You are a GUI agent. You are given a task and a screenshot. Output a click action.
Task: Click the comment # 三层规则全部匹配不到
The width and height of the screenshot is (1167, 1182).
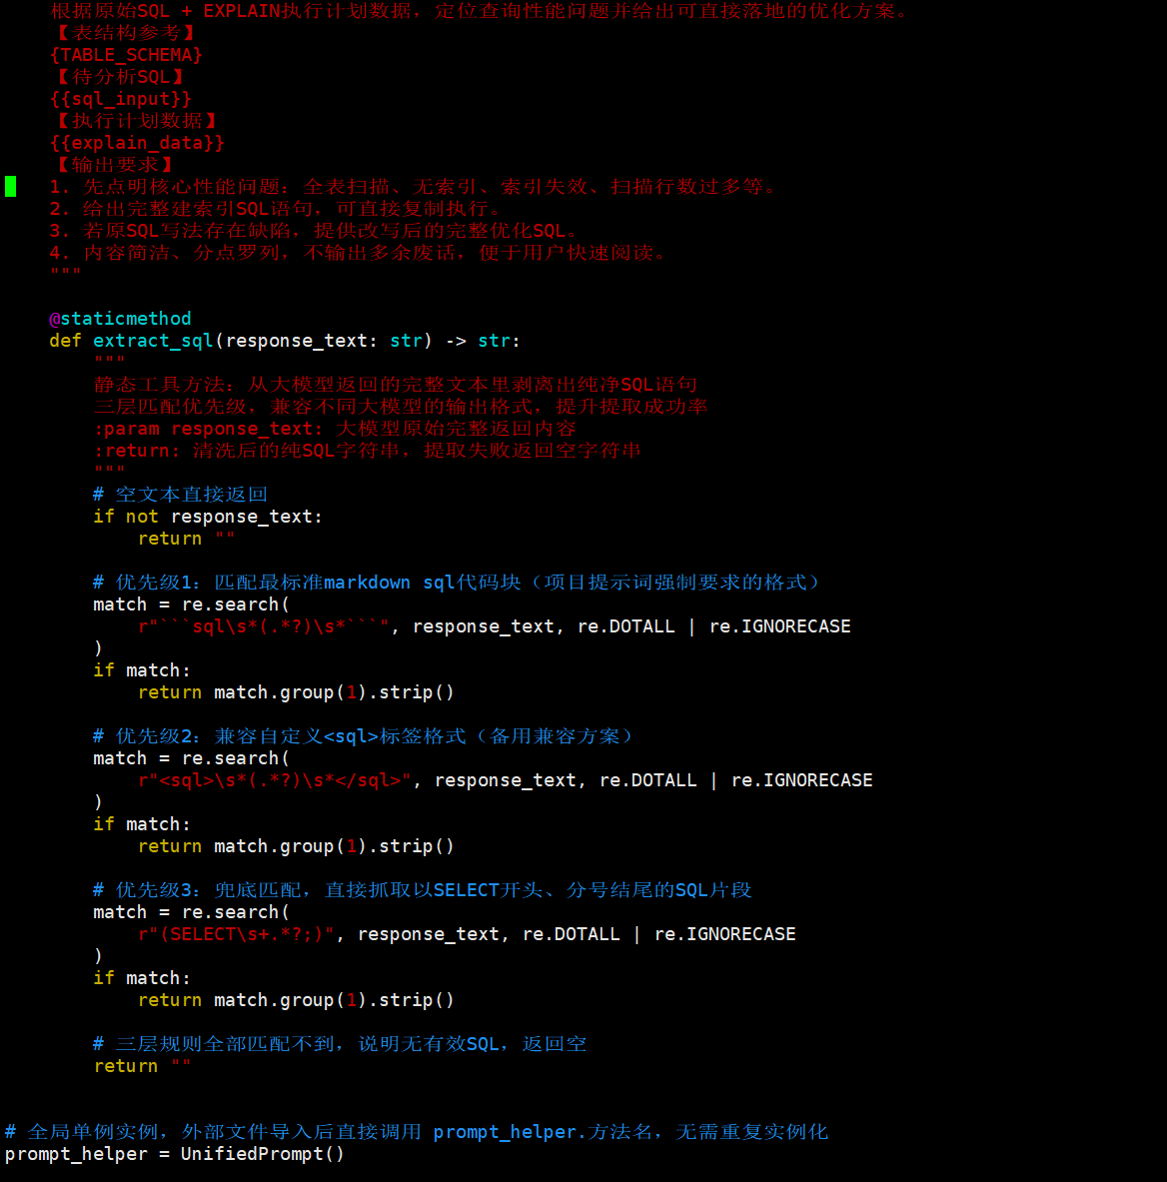tap(340, 1044)
